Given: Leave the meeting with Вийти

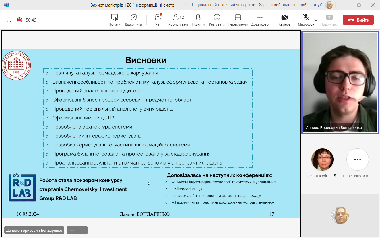Looking at the screenshot, I should pyautogui.click(x=358, y=20).
